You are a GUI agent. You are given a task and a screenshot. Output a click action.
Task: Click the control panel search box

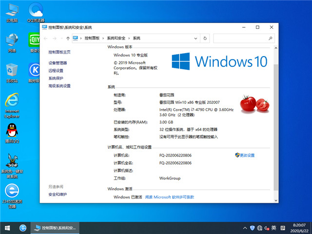(x=244, y=39)
